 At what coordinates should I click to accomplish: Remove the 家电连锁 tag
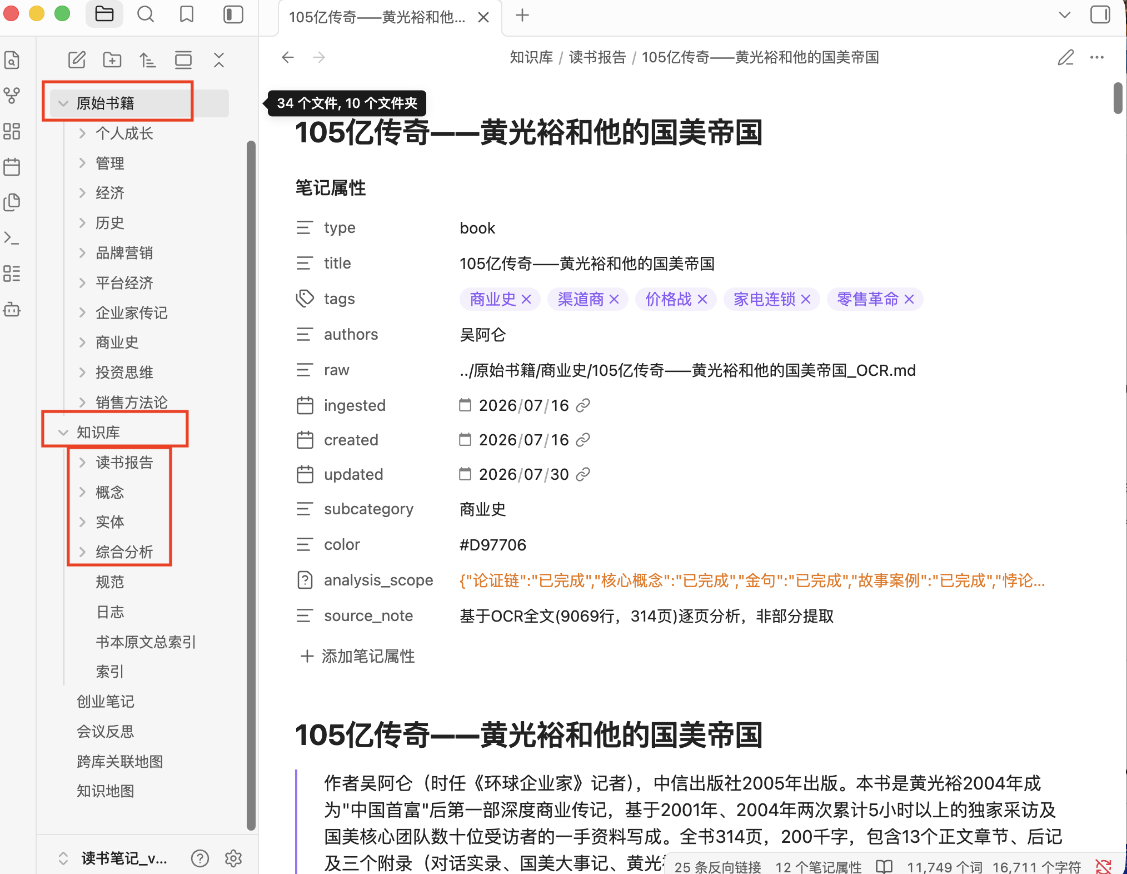click(x=806, y=300)
